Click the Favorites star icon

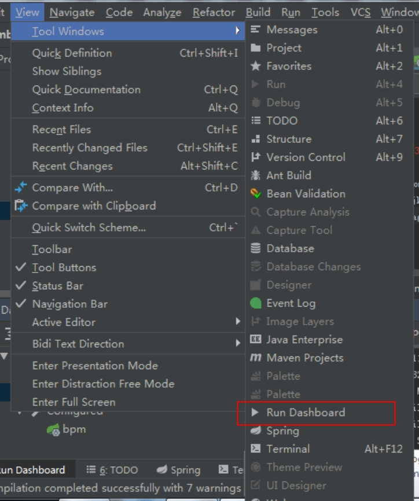255,66
